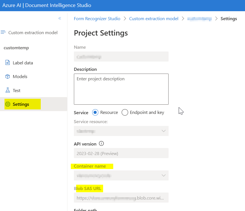The height and width of the screenshot is (211, 245).
Task: Click the Test flask icon
Action: click(7, 90)
